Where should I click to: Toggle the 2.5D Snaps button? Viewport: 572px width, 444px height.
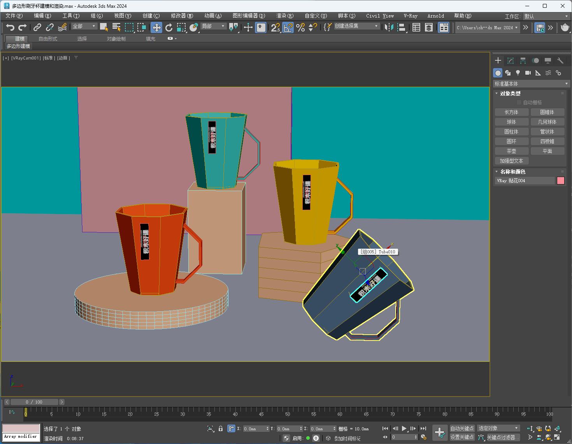[x=275, y=27]
